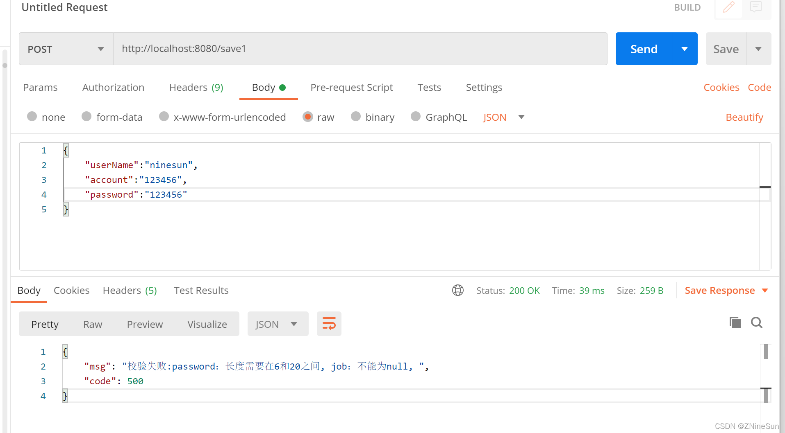Open the Code snippet link
Viewport: 785px width, 433px height.
759,88
